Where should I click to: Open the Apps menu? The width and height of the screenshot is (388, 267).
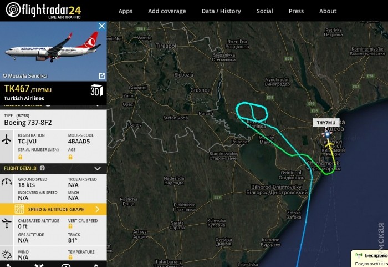(125, 11)
